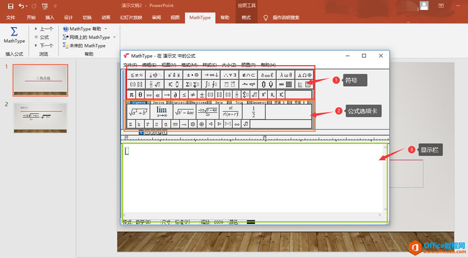468x258 pixels.
Task: Select slide 2 thumbnail
Action: click(x=40, y=118)
